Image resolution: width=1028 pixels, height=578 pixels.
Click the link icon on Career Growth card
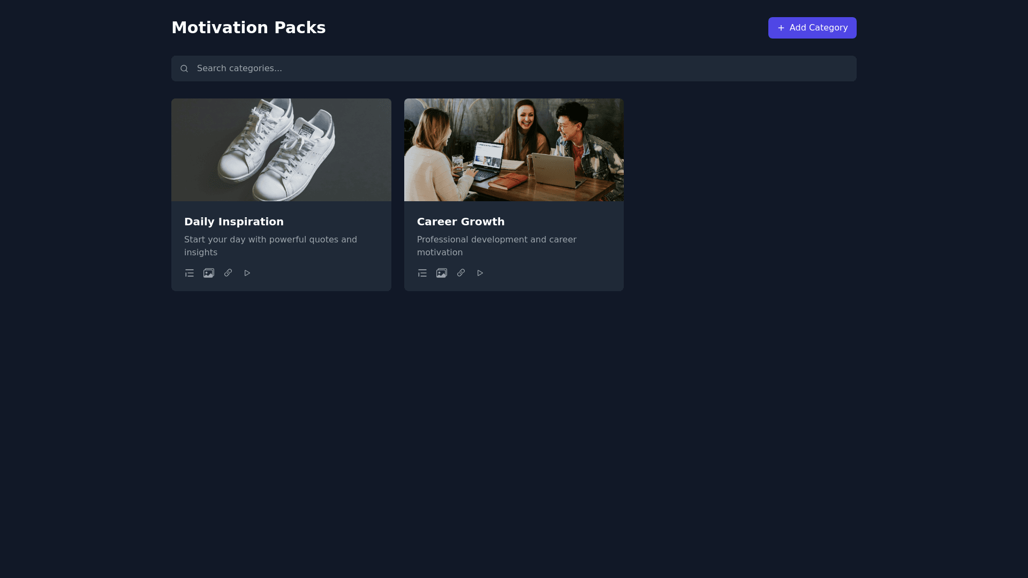point(461,273)
